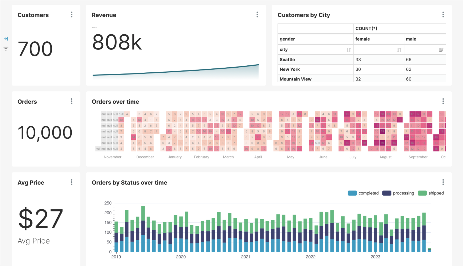Open Orders over time options menu

(x=443, y=101)
